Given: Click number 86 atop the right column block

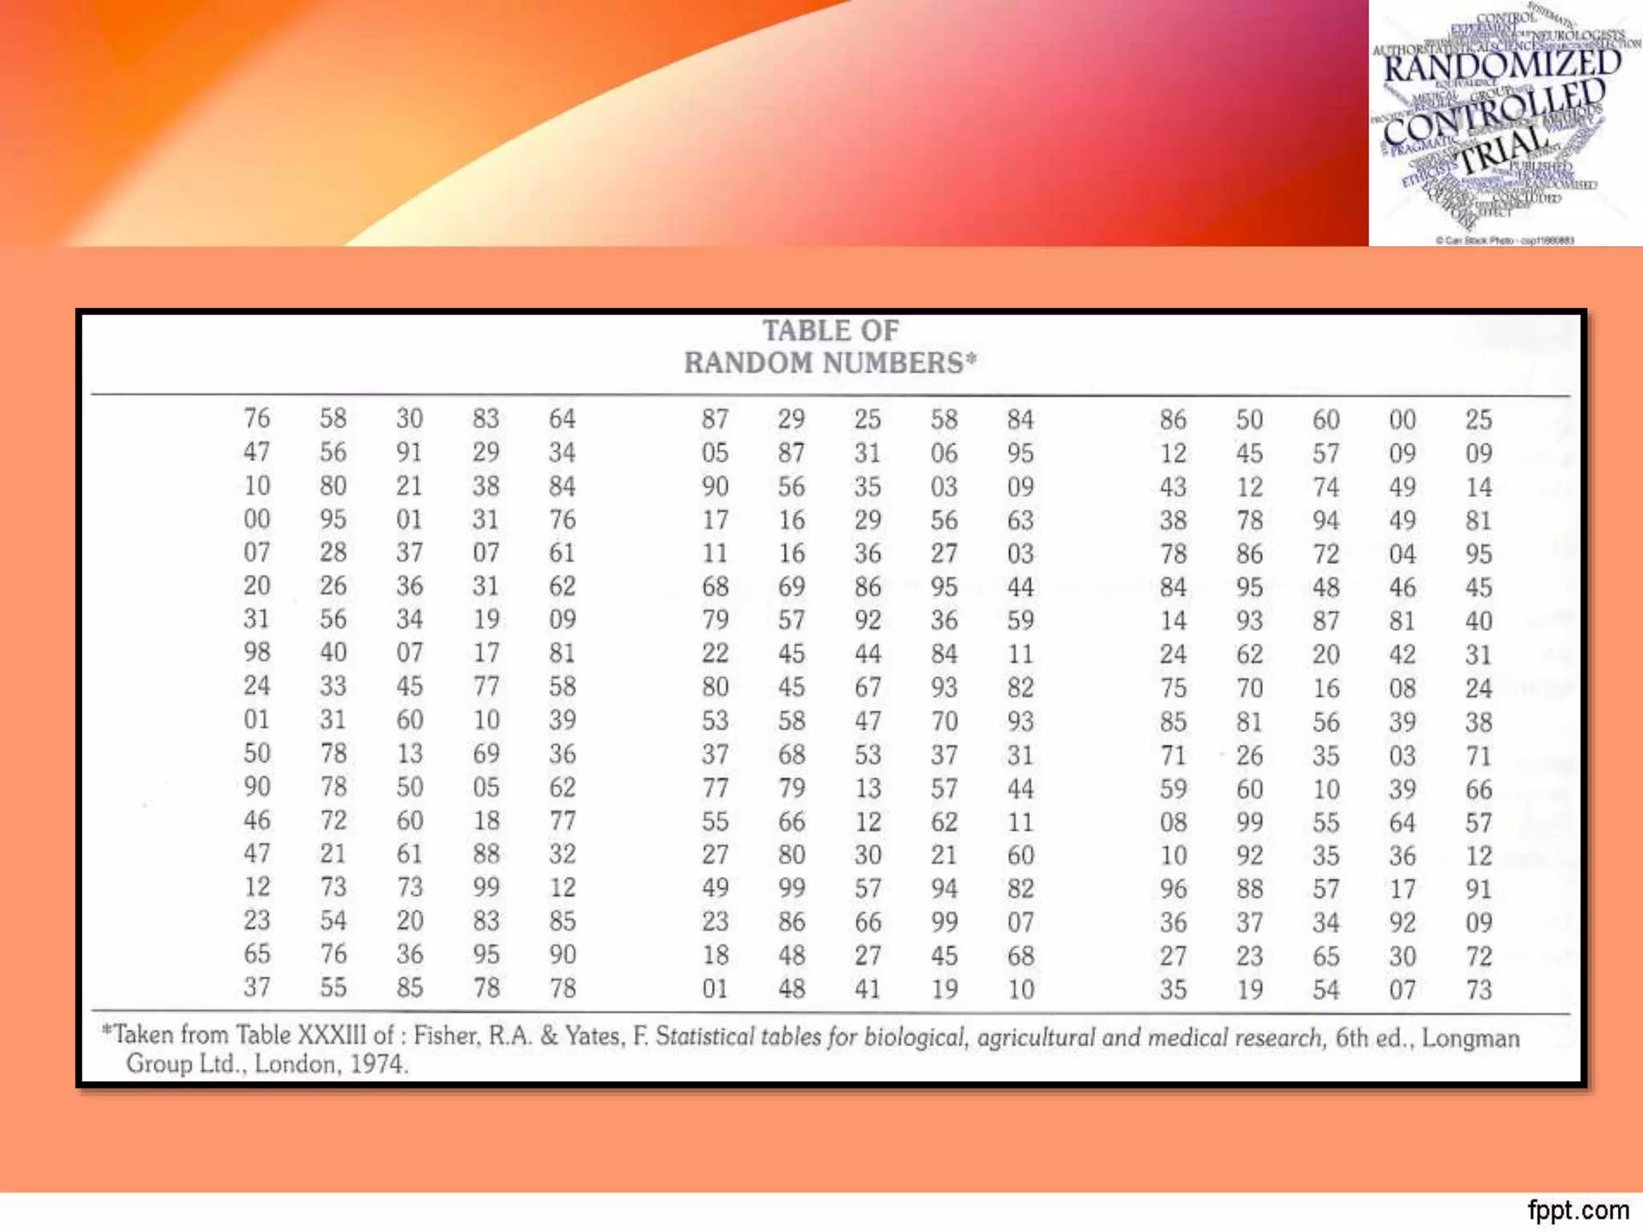Looking at the screenshot, I should click(1173, 419).
